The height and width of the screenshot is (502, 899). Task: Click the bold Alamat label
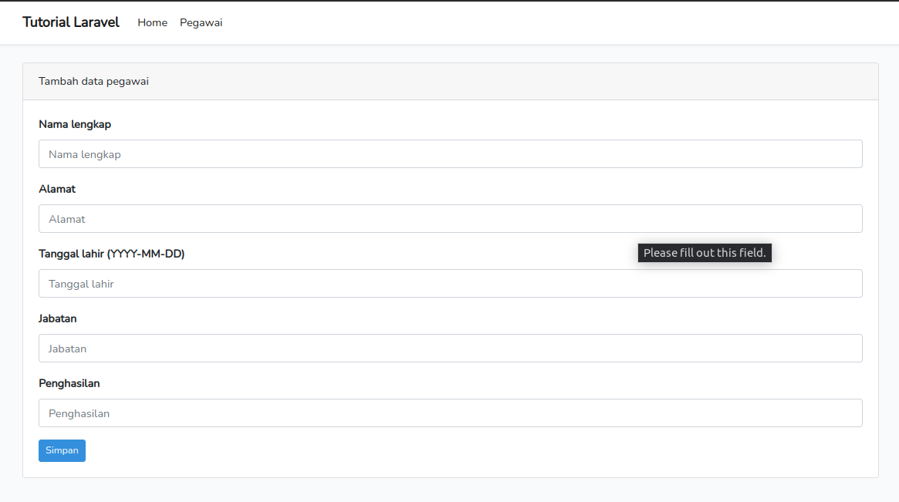(57, 189)
